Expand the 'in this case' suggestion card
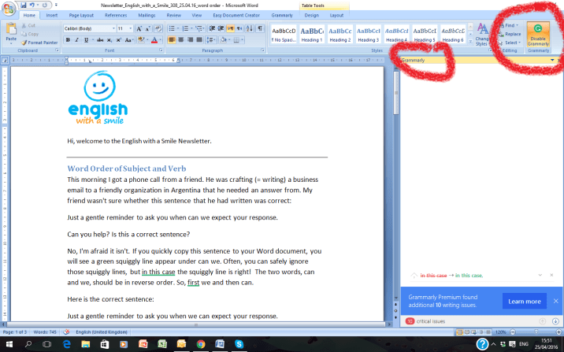Screen dimensions: 564x352 click(540, 275)
